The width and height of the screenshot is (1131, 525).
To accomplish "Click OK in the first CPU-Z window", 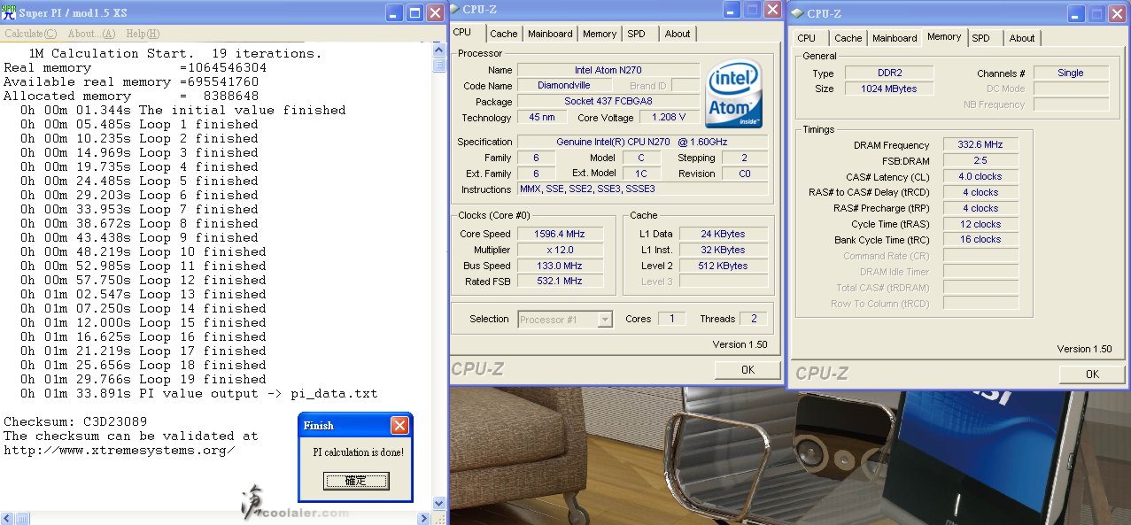I will tap(748, 370).
